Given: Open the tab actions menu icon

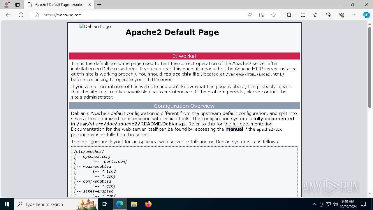Looking at the screenshot, I should point(17,5).
